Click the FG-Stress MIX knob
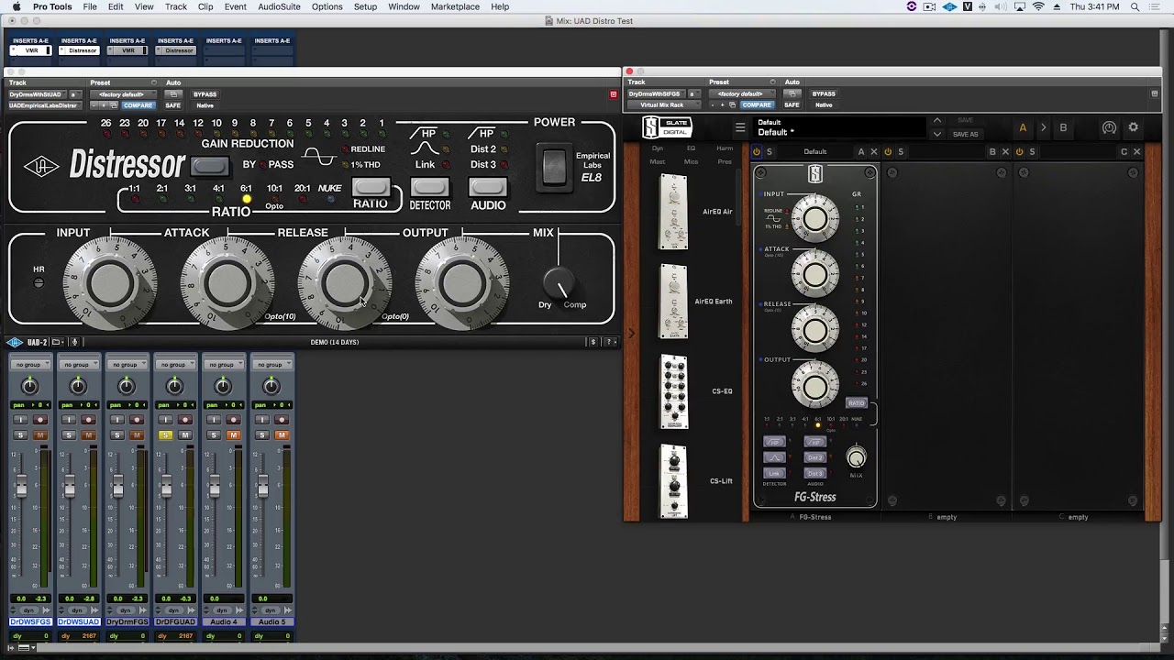This screenshot has width=1174, height=660. 856,457
